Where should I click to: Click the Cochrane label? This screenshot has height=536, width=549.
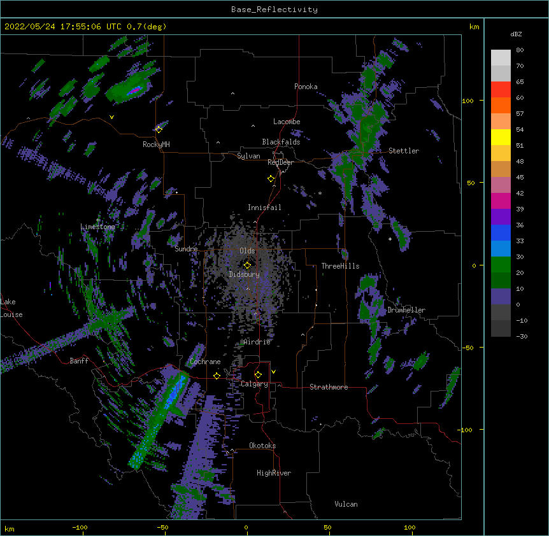click(x=205, y=362)
